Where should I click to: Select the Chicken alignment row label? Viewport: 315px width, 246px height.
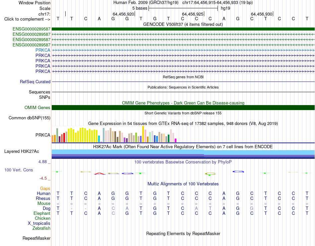(x=42, y=218)
